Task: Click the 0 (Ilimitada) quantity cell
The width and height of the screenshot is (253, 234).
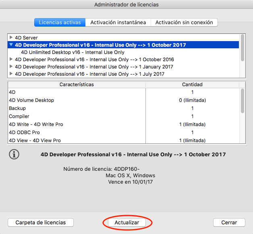Action: (x=192, y=100)
